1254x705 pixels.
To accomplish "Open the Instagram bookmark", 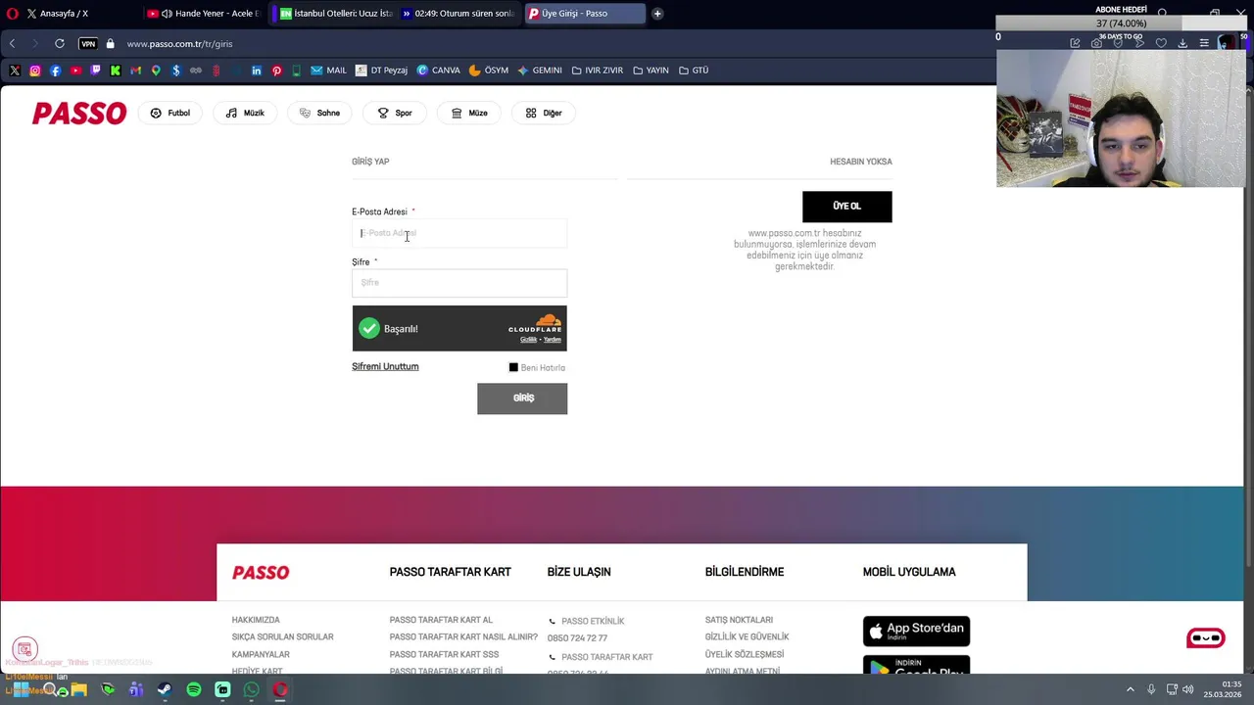I will [35, 70].
